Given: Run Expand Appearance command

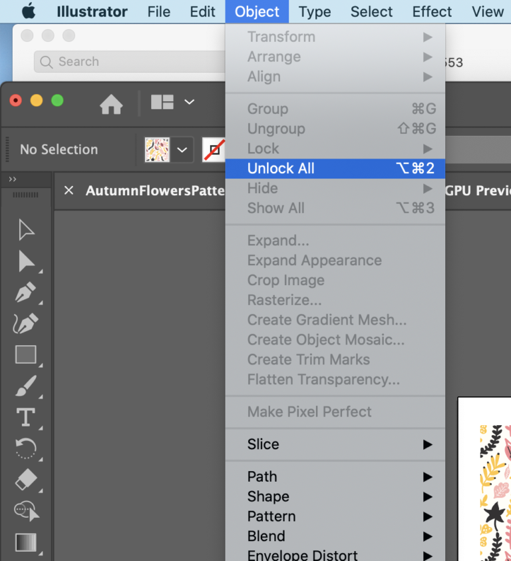Looking at the screenshot, I should point(314,260).
